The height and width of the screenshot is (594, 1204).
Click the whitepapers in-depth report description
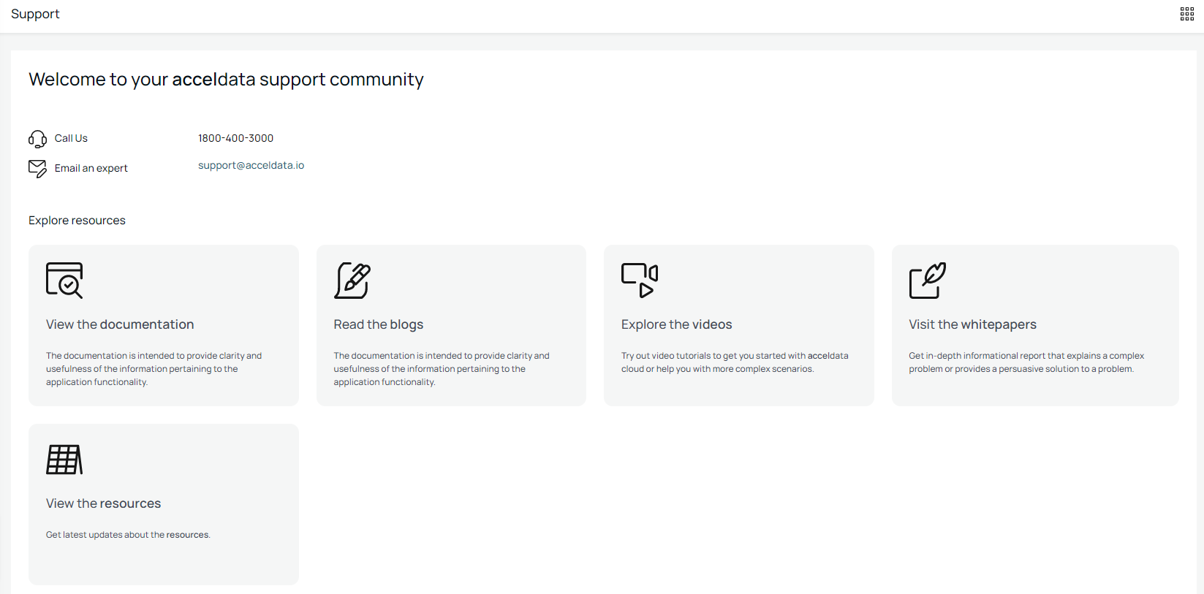click(1026, 362)
